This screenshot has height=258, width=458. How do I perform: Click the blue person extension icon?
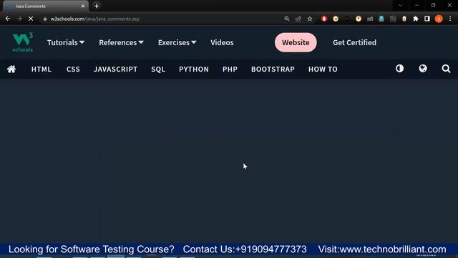381,19
